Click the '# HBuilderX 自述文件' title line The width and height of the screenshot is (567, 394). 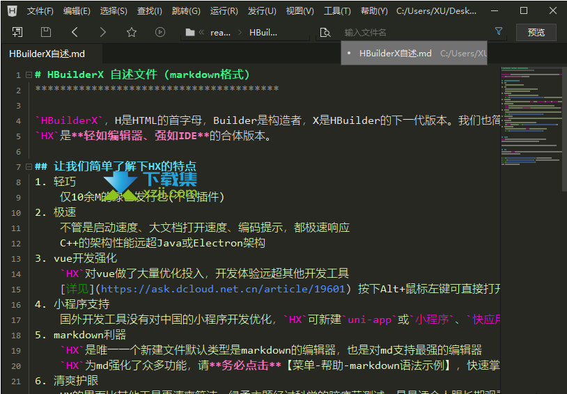coord(142,74)
